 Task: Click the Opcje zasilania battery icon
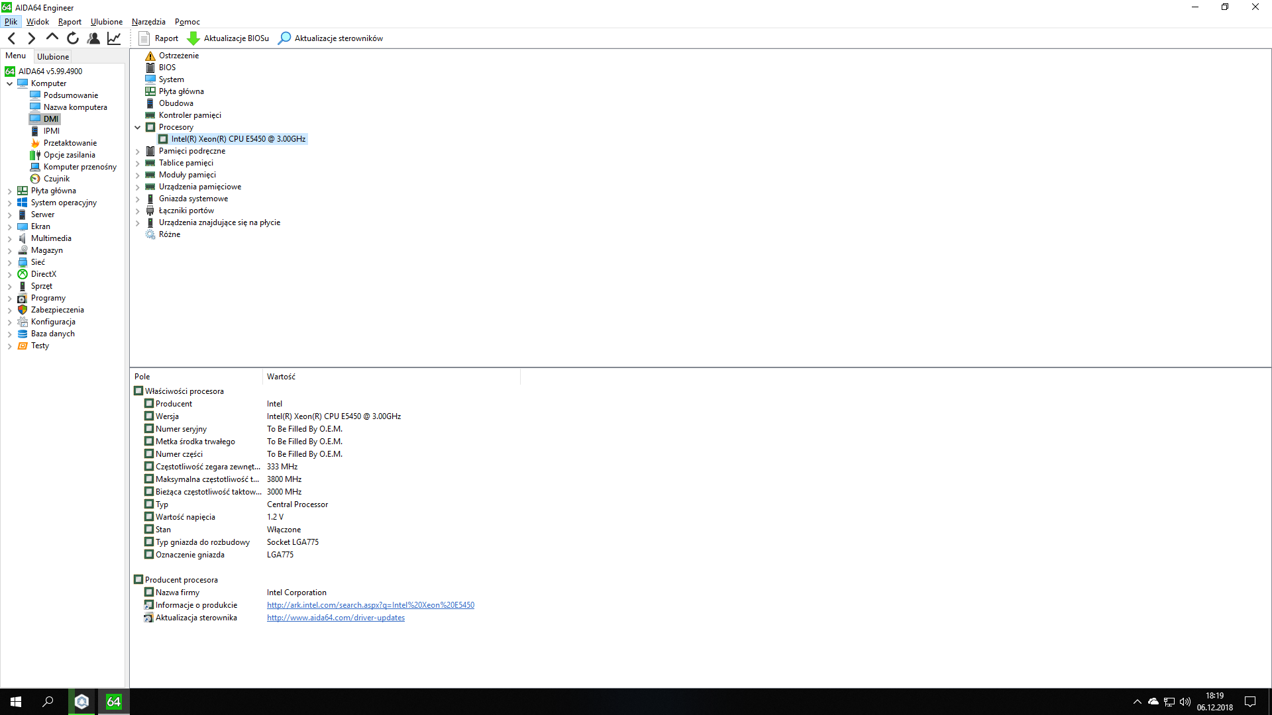tap(35, 155)
